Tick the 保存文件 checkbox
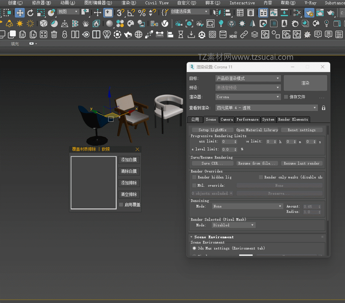Viewport: 345px width, 303px height. click(286, 97)
